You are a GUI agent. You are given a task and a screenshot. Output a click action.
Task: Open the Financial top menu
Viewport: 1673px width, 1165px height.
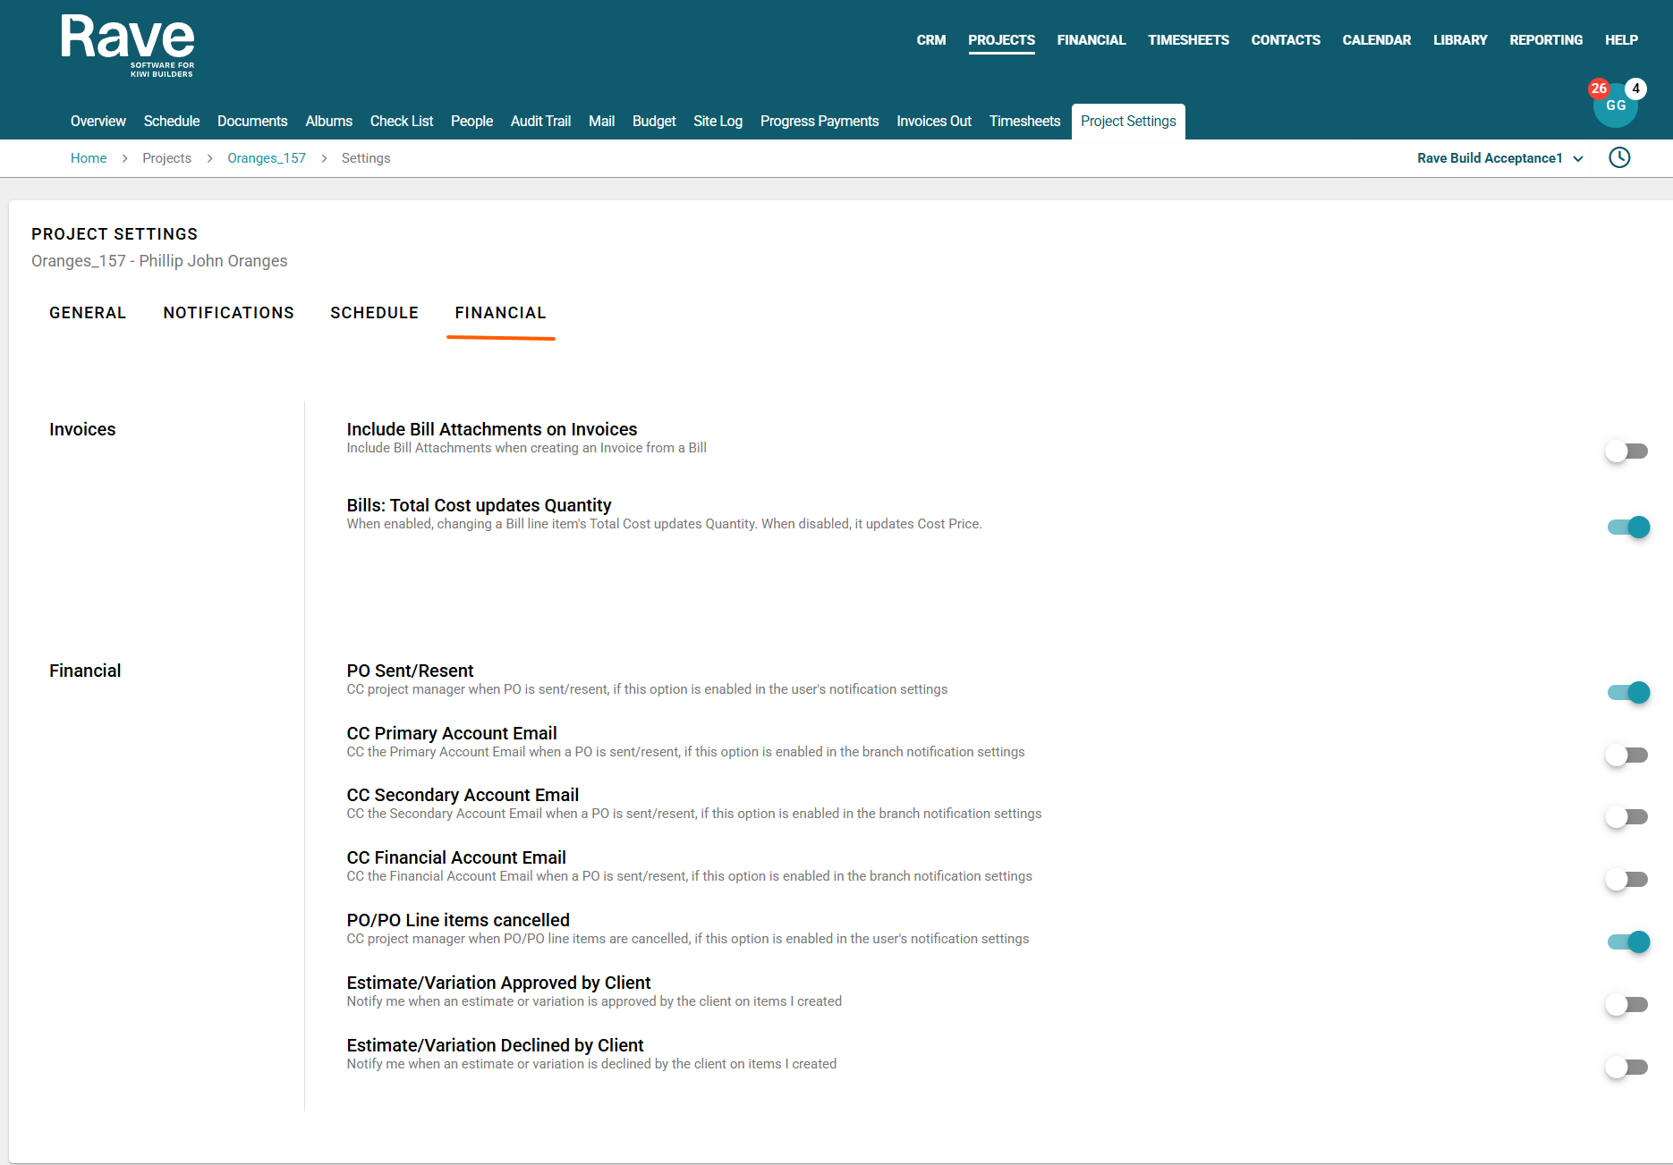1091,40
